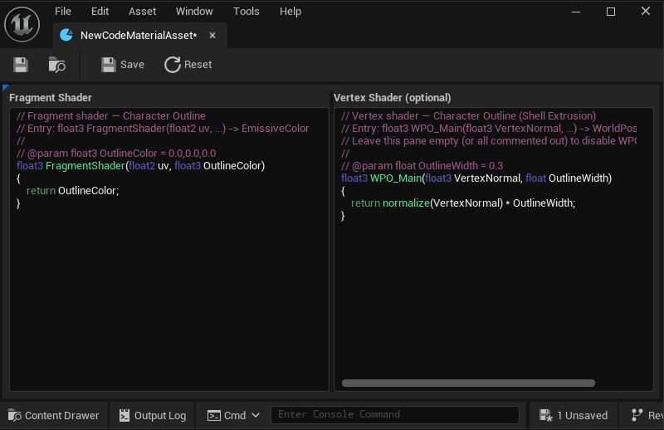Open the Window menu

(x=194, y=12)
